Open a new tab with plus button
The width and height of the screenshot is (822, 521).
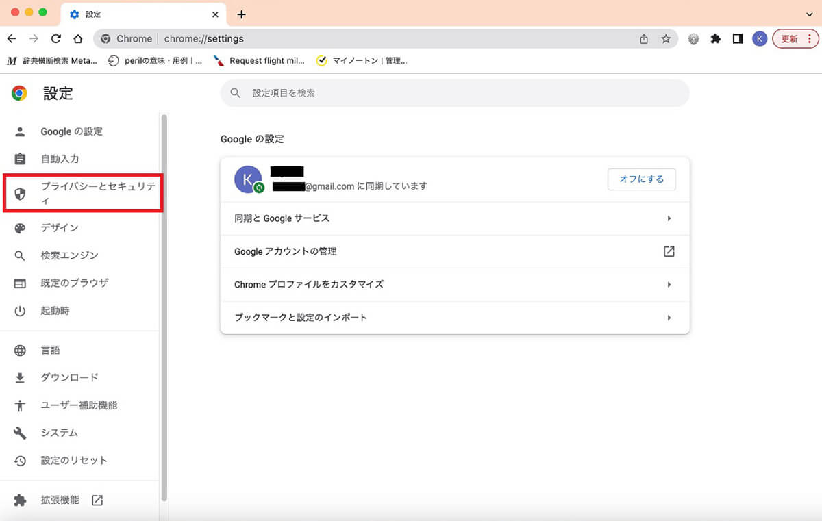[241, 14]
